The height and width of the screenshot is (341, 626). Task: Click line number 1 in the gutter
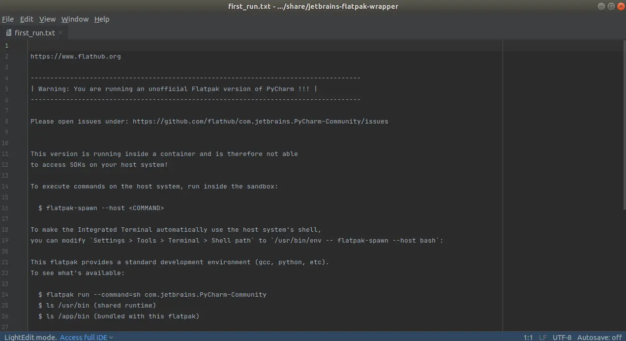[7, 46]
